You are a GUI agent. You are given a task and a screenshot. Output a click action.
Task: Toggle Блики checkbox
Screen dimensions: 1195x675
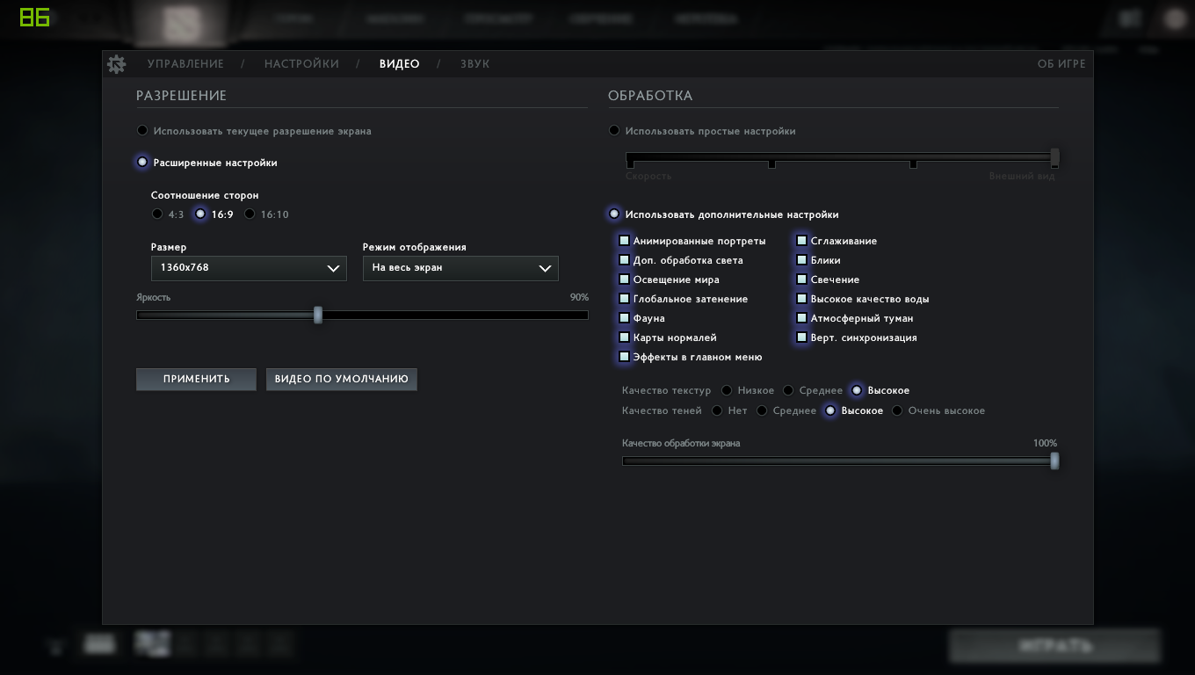(801, 260)
